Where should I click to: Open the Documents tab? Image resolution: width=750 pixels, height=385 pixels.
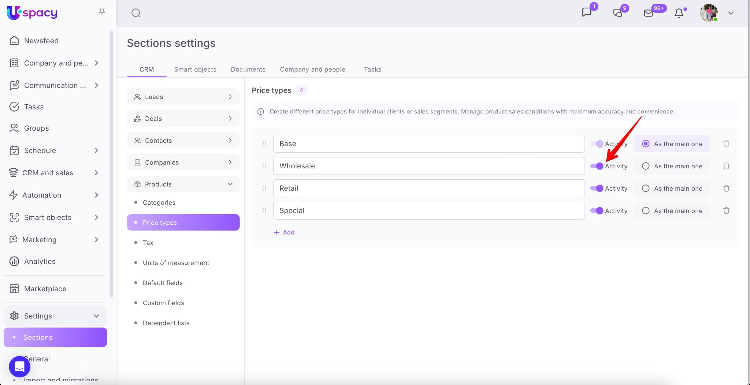click(248, 70)
